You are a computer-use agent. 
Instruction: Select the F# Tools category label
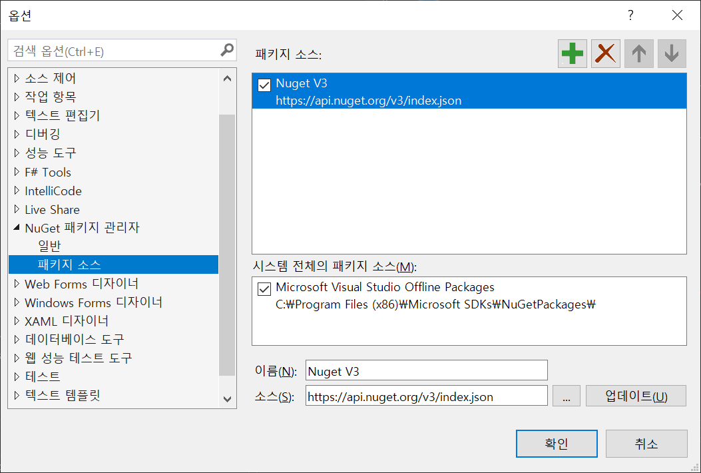(48, 173)
